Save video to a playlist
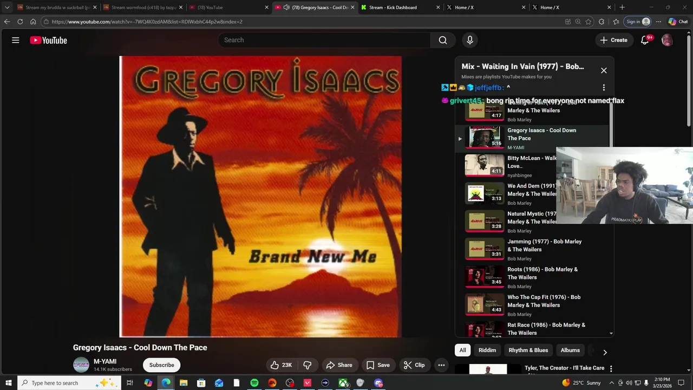This screenshot has width=693, height=390. click(x=378, y=365)
